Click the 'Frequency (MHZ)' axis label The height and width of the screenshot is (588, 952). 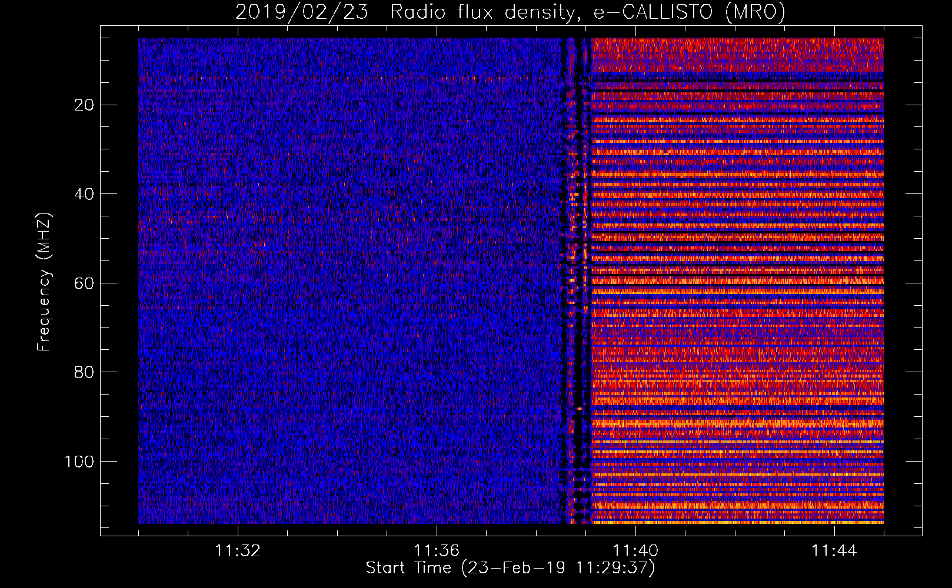pyautogui.click(x=44, y=282)
